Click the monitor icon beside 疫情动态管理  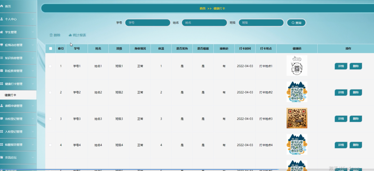[1, 45]
